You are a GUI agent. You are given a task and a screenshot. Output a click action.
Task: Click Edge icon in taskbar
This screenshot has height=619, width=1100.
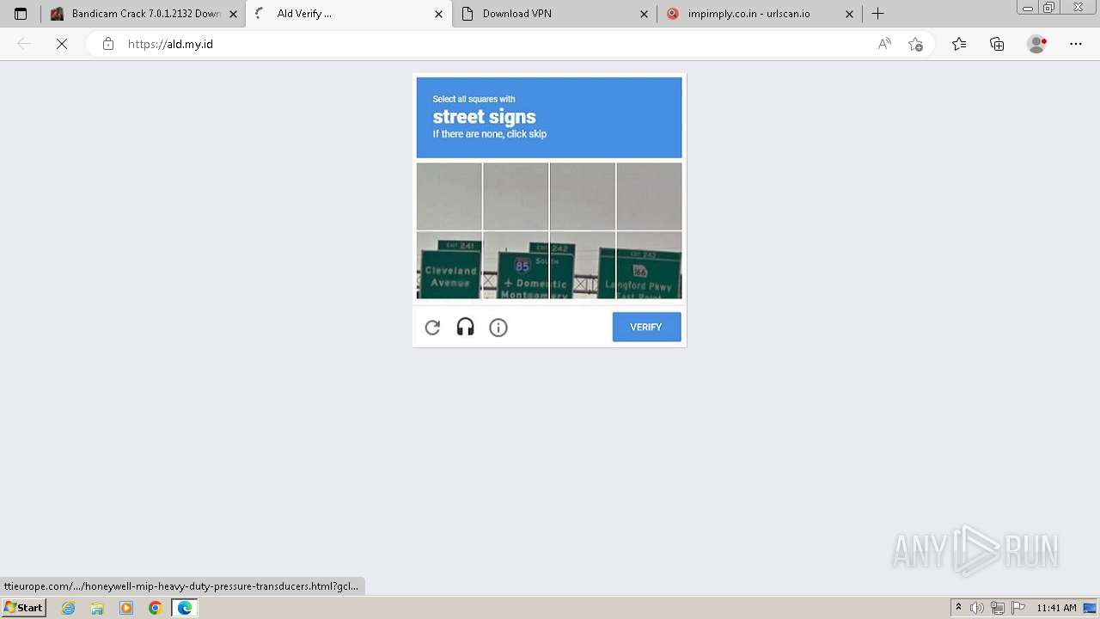click(184, 608)
